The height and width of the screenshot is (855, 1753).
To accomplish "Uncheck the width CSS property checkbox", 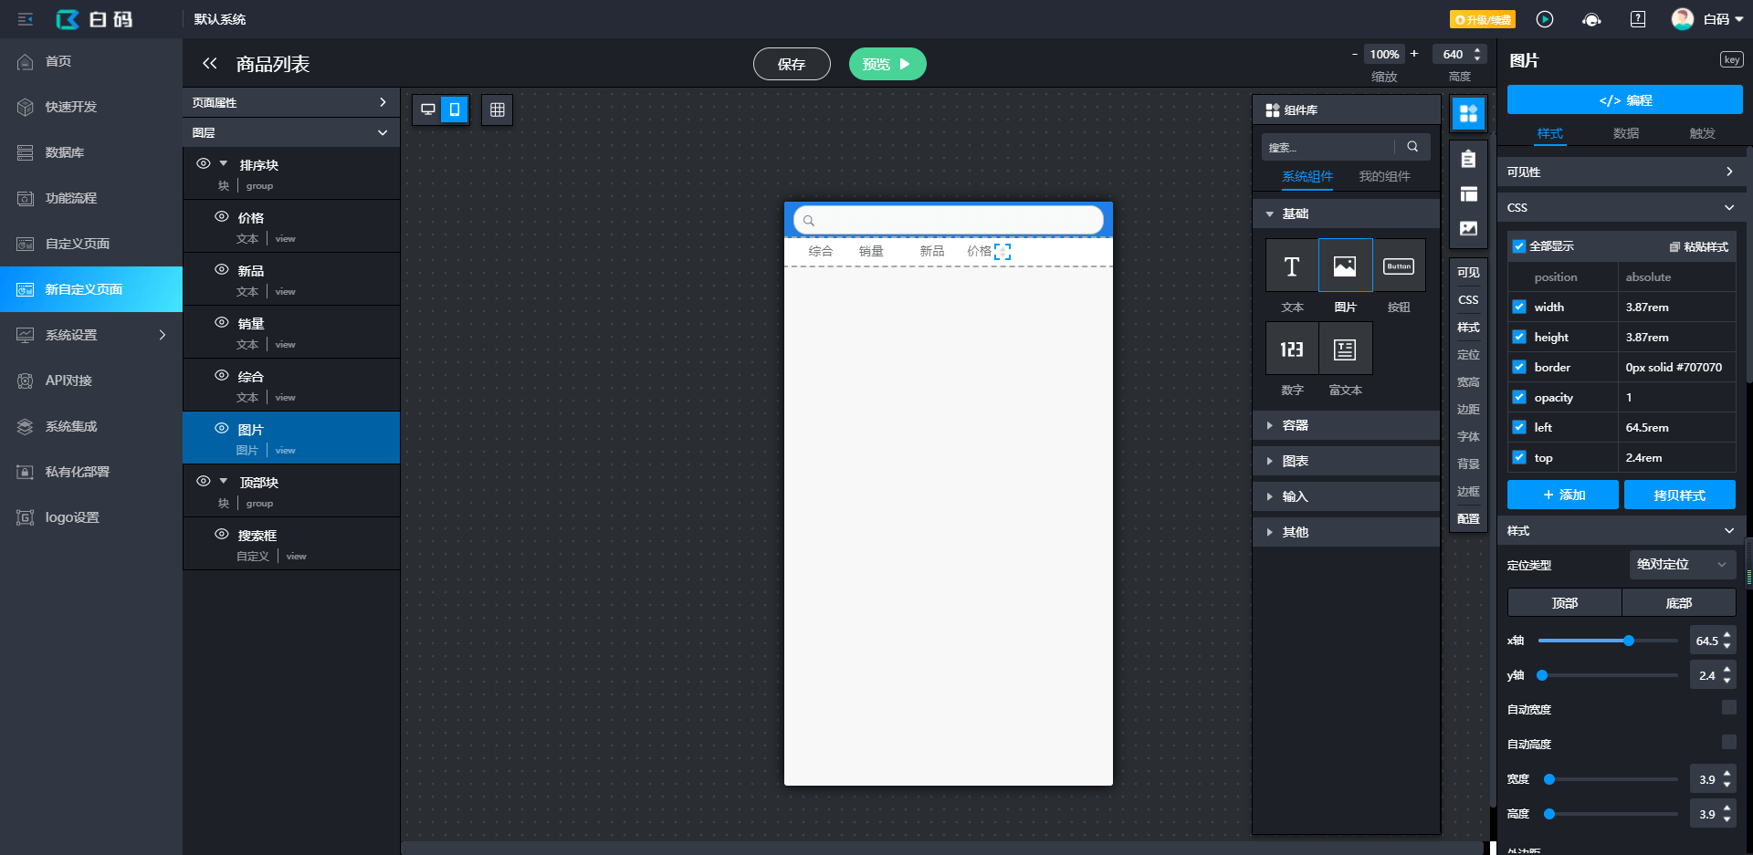I will (x=1519, y=307).
